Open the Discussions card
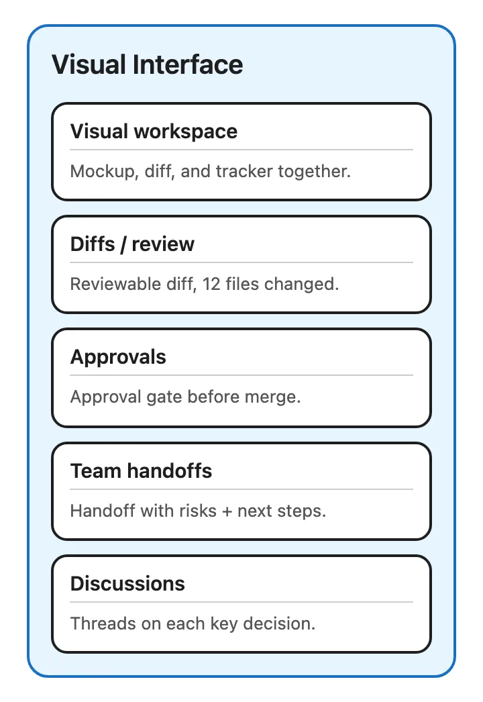The image size is (483, 702). click(241, 604)
